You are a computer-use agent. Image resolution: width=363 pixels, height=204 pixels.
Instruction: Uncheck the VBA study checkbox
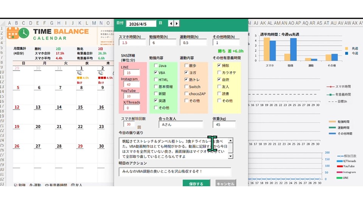[x=155, y=72]
